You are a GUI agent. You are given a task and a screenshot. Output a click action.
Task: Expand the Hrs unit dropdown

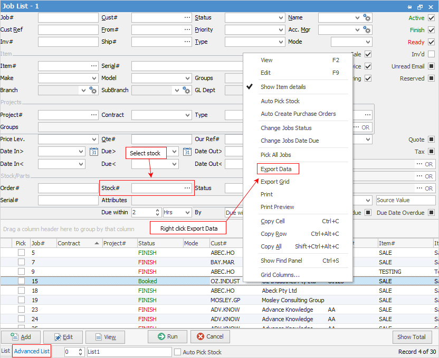[x=187, y=213]
